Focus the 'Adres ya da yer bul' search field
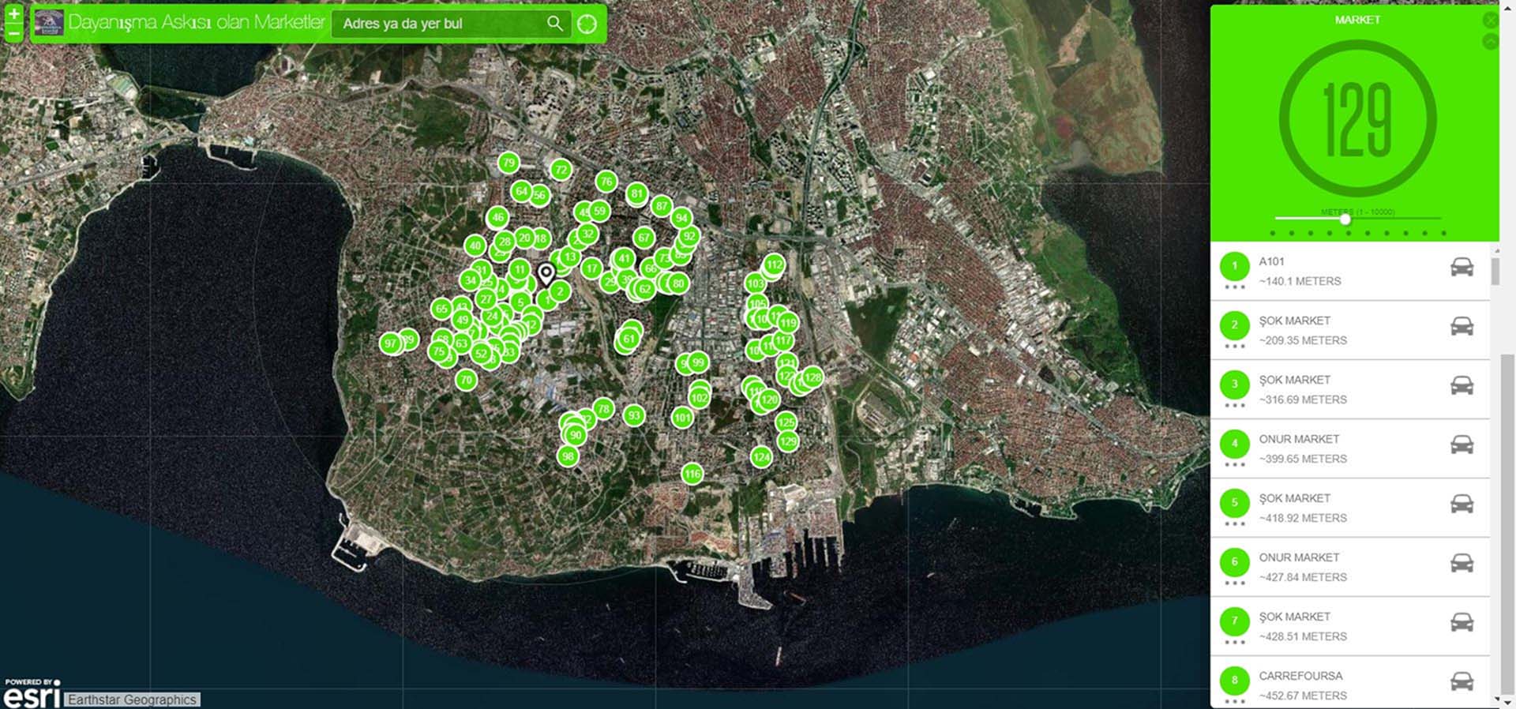The height and width of the screenshot is (709, 1516). pyautogui.click(x=451, y=24)
